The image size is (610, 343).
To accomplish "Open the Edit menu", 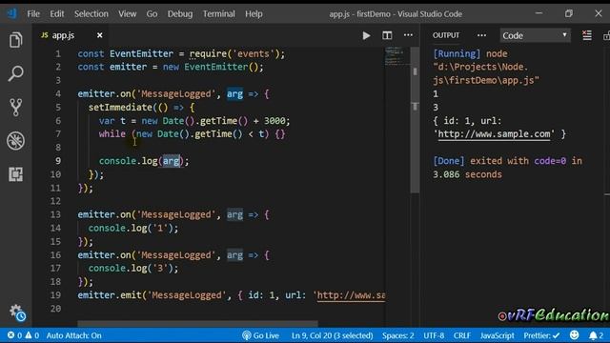I will tap(57, 13).
